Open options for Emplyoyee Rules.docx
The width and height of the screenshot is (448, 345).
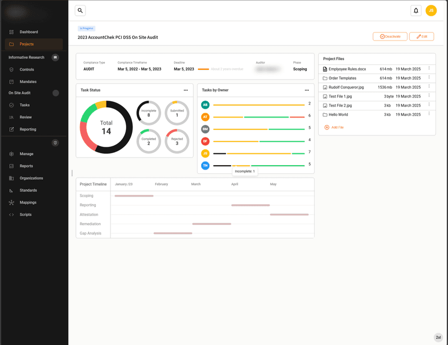pyautogui.click(x=429, y=68)
